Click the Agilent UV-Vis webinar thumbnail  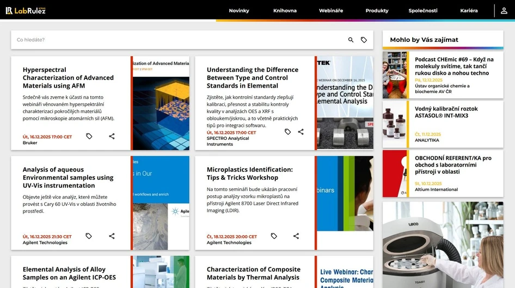(161, 203)
